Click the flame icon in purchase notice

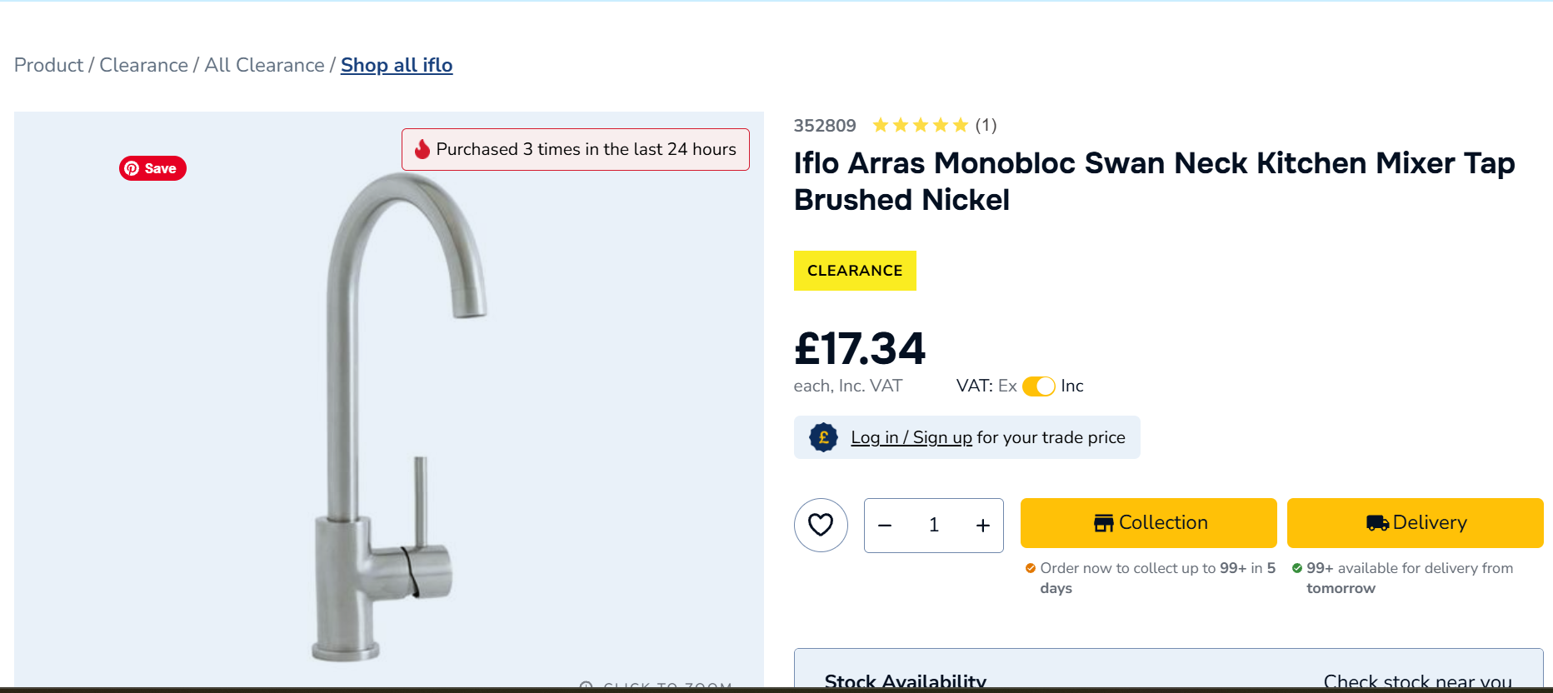[x=422, y=149]
